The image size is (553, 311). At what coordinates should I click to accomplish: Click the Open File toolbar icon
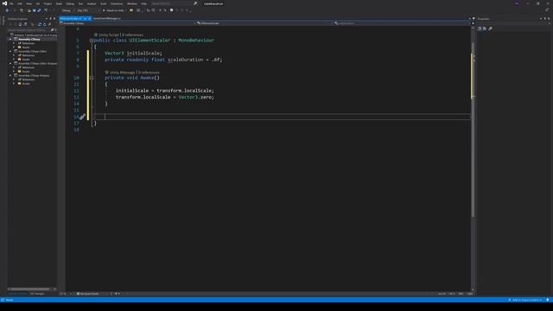coord(29,10)
